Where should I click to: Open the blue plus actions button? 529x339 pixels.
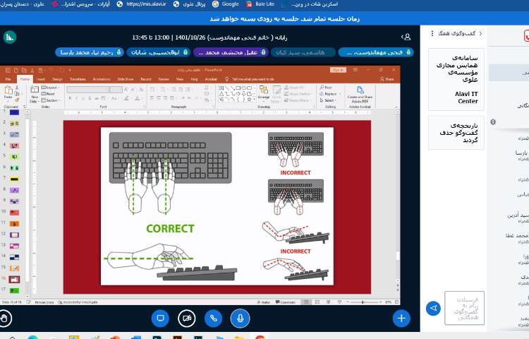401,319
